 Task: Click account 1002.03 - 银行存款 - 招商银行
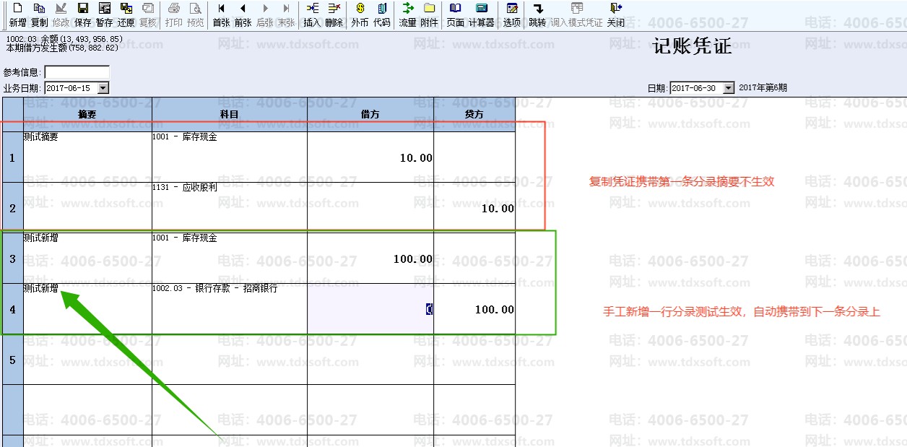pos(230,309)
